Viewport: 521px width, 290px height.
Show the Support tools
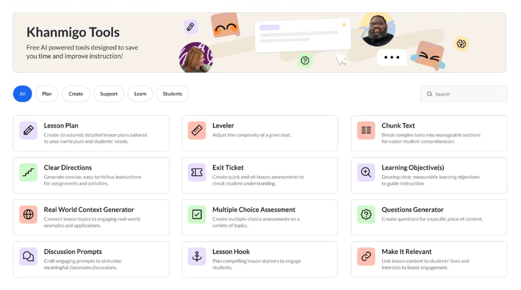pyautogui.click(x=109, y=94)
